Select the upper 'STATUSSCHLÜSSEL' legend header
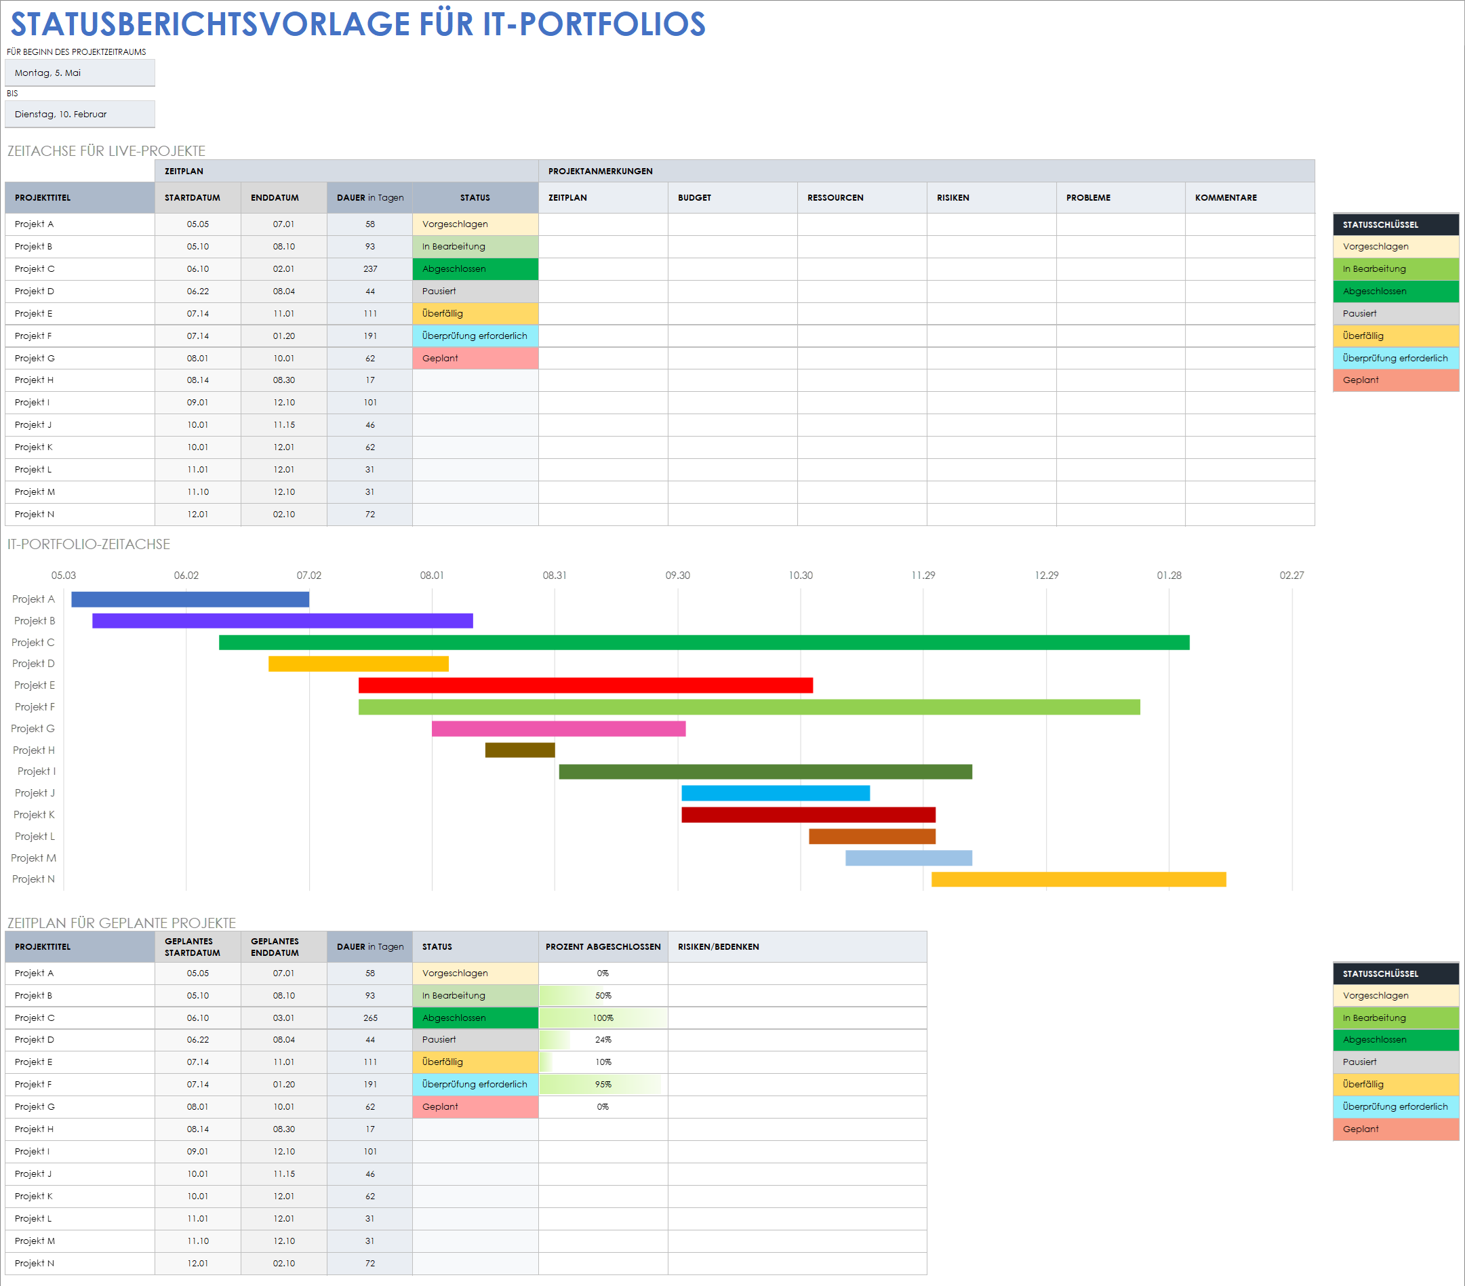Viewport: 1465px width, 1286px height. coord(1395,224)
